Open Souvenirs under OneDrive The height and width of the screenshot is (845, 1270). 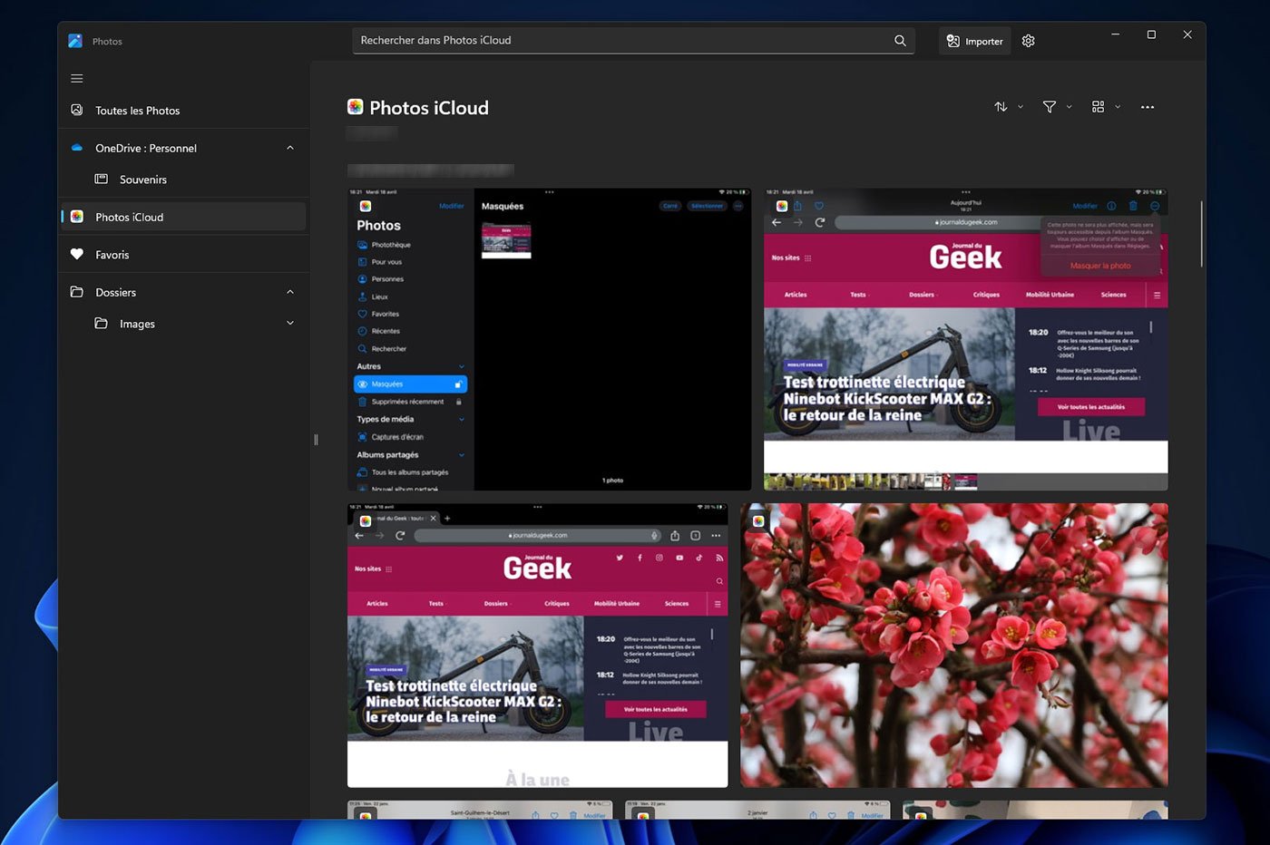pyautogui.click(x=183, y=180)
